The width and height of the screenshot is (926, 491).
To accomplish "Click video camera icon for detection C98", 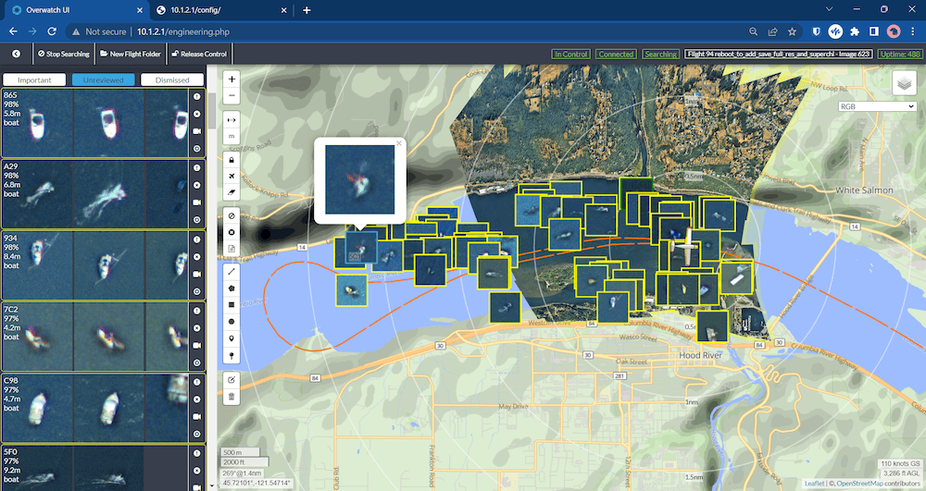I will (196, 416).
